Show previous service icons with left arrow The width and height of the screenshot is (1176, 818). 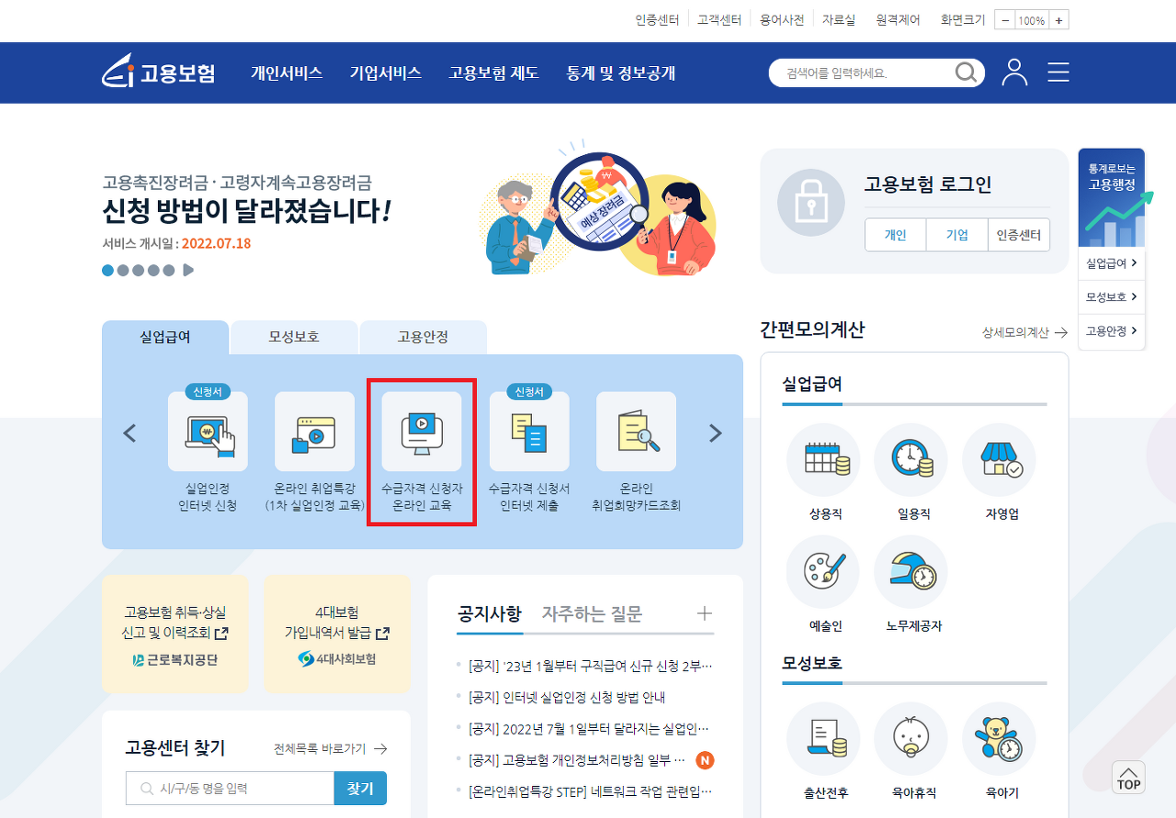[x=130, y=433]
